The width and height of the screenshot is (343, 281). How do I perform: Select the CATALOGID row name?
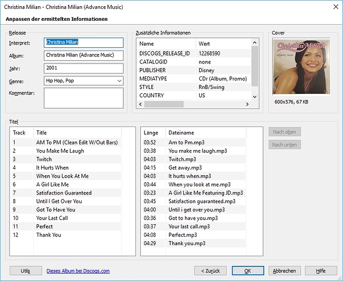pyautogui.click(x=154, y=62)
